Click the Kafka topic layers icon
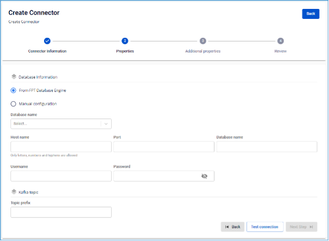The height and width of the screenshot is (241, 329). click(14, 192)
